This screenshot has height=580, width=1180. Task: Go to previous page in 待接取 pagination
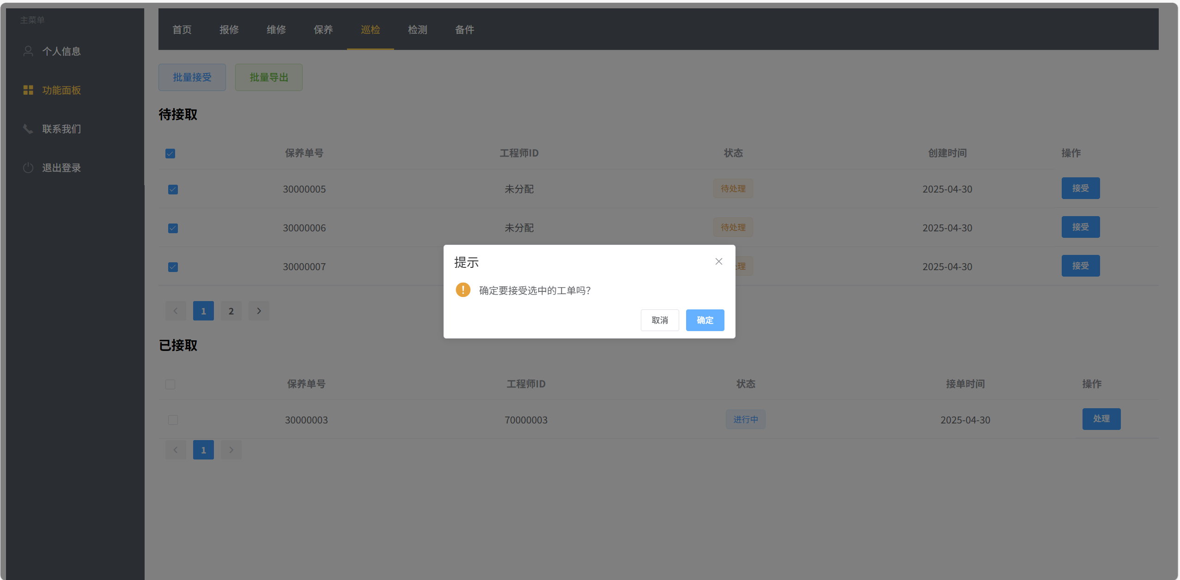click(x=176, y=311)
